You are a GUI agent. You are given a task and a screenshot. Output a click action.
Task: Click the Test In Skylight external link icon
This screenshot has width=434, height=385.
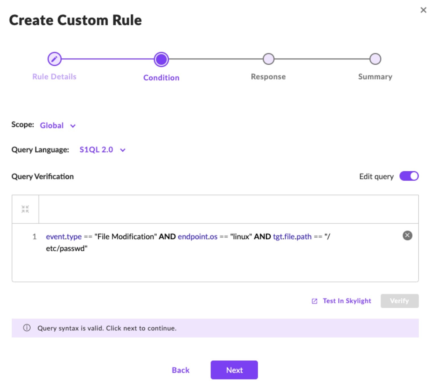coord(314,301)
